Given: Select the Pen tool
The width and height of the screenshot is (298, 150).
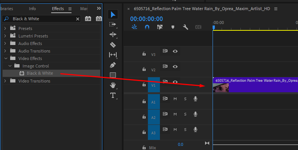Looking at the screenshot, I should click(113, 65).
